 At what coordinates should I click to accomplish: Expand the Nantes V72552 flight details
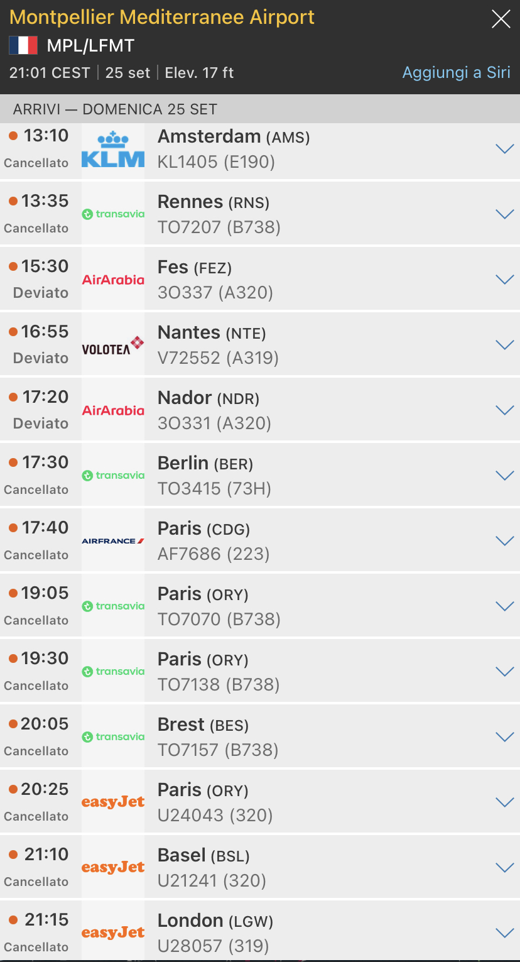pos(504,345)
